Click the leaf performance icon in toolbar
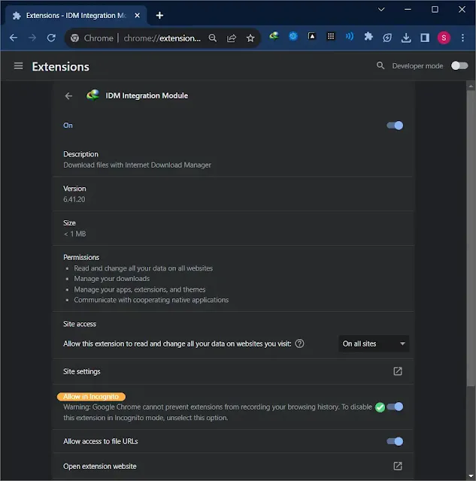The width and height of the screenshot is (476, 481). tap(387, 38)
